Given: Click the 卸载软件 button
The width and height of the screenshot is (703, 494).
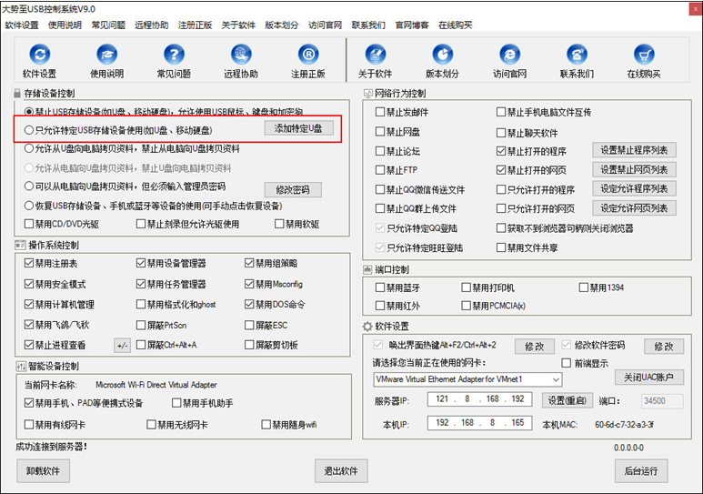Looking at the screenshot, I should (43, 471).
